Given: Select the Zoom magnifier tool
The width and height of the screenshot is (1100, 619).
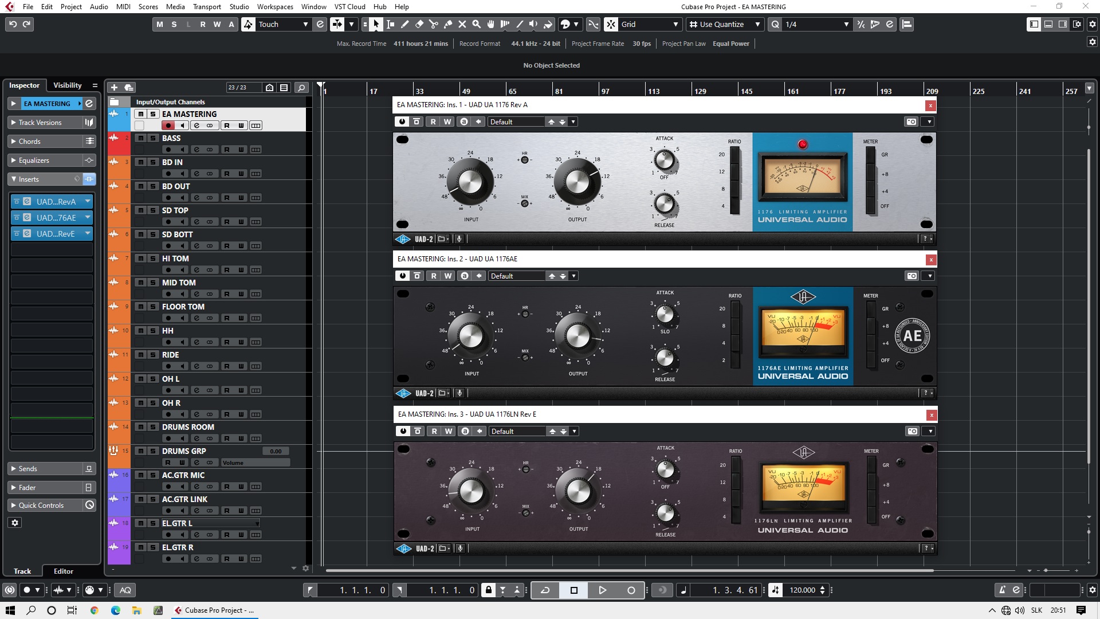Looking at the screenshot, I should pyautogui.click(x=477, y=24).
